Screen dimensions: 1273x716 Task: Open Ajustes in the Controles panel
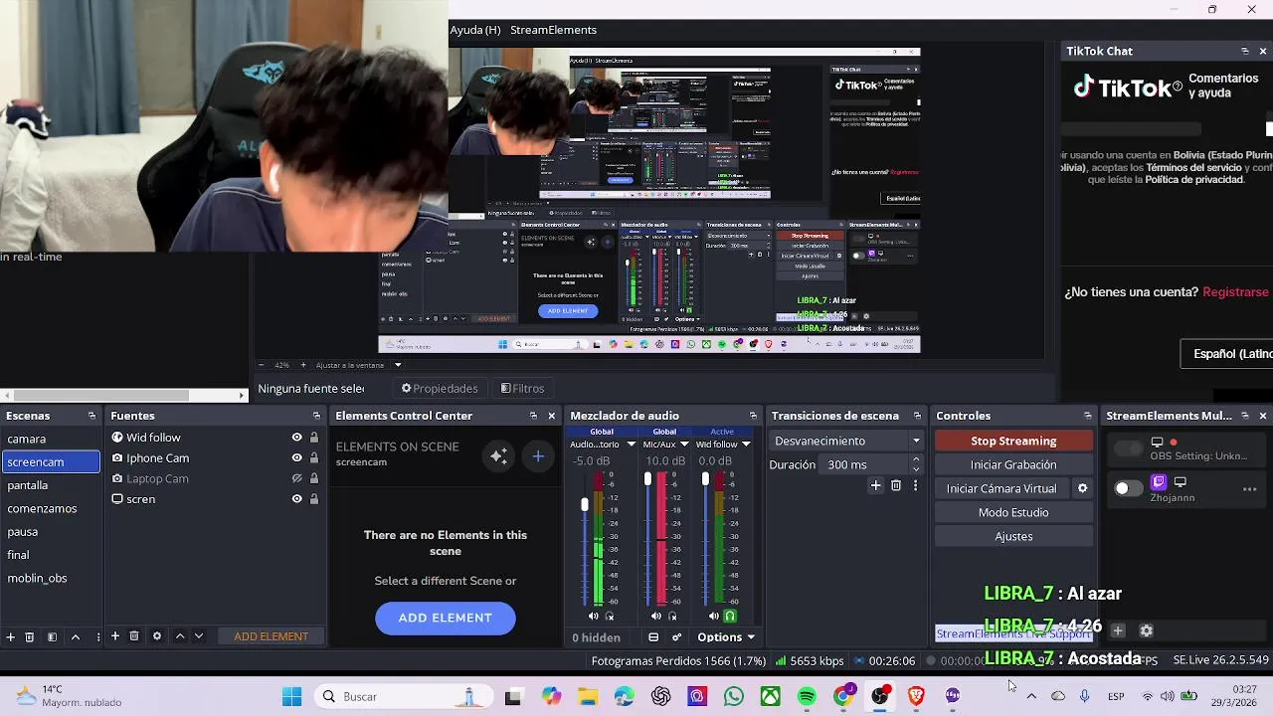[x=1013, y=536]
